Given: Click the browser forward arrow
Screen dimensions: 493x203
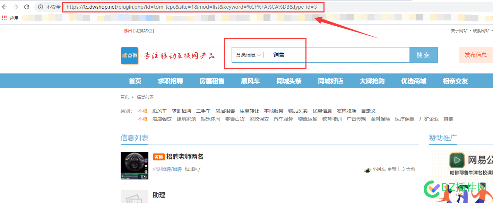Looking at the screenshot, I should (x=16, y=7).
